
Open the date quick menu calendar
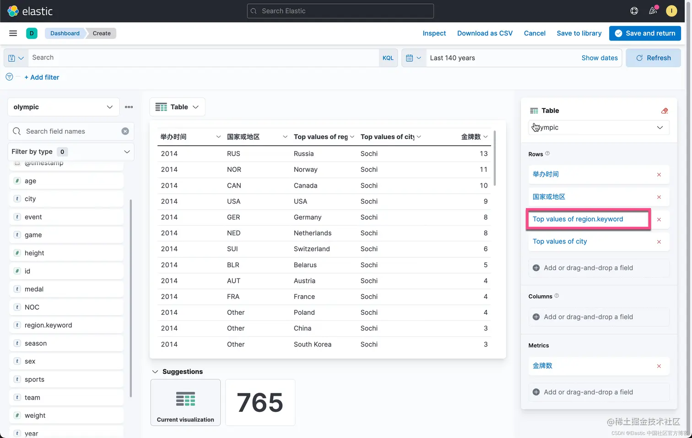(x=414, y=58)
